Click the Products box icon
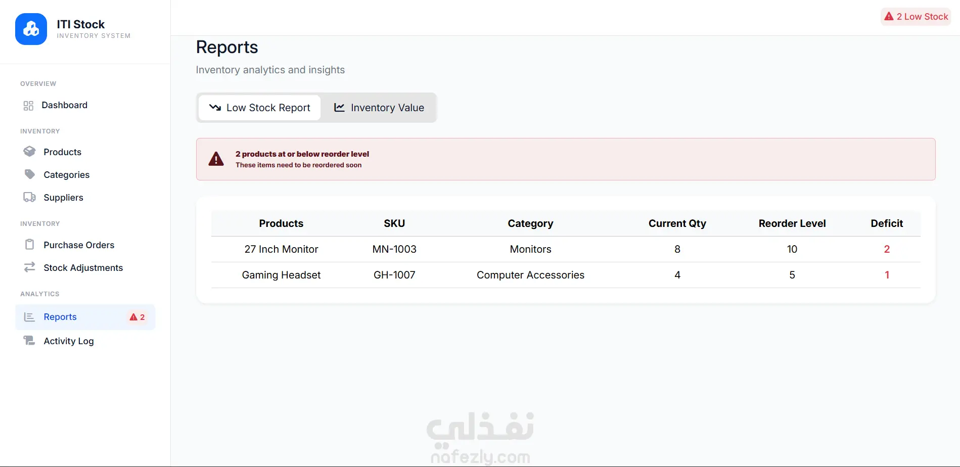Screen dimensions: 960x467 pos(29,152)
